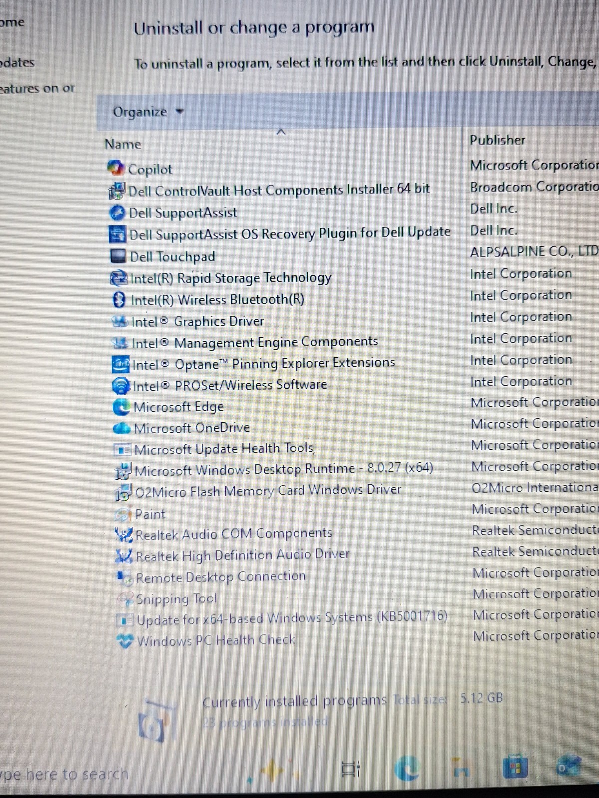Screen dimensions: 599x798
Task: Select the Microsoft Edge entry name
Action: [179, 407]
